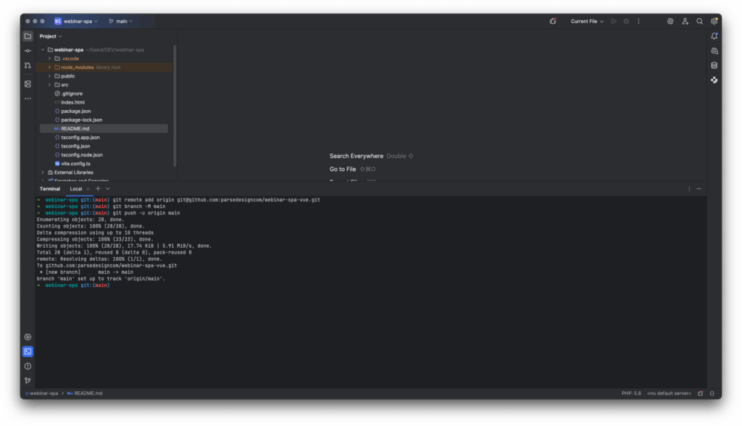
Task: Open the Database tool window icon
Action: (714, 65)
